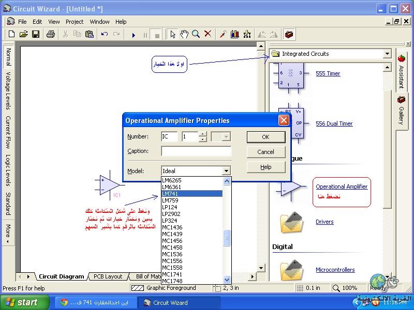Print the circuit using the printer icon
The image size is (414, 310).
coord(50,34)
